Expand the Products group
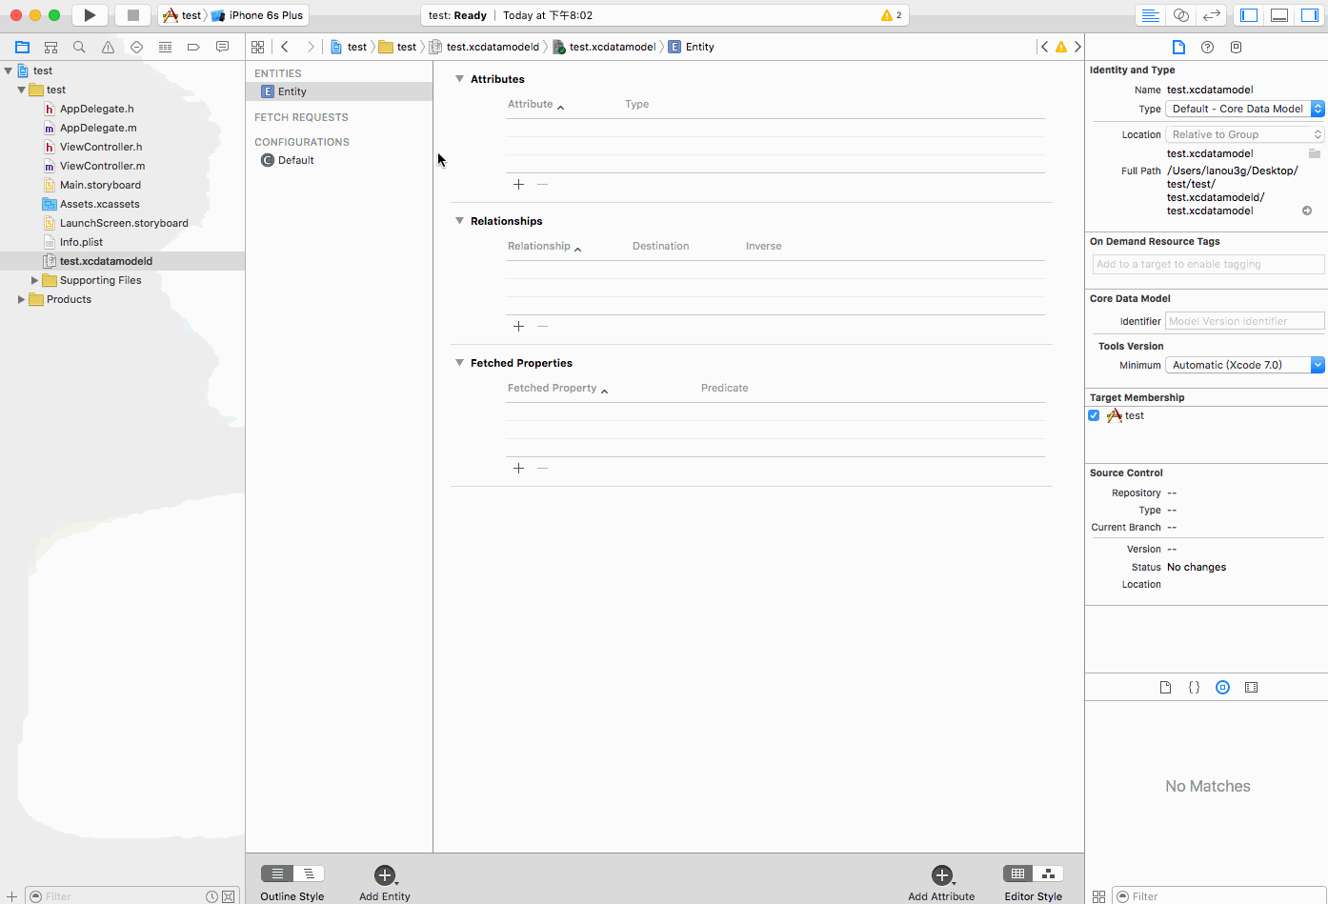 pos(21,299)
